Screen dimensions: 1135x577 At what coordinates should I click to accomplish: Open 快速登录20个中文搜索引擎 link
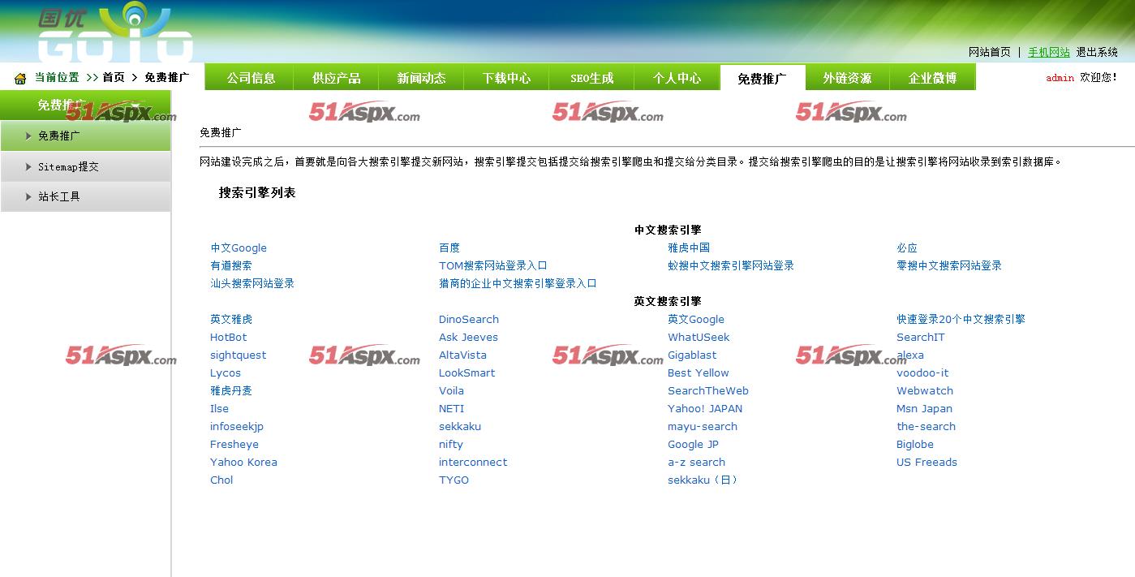coord(961,320)
